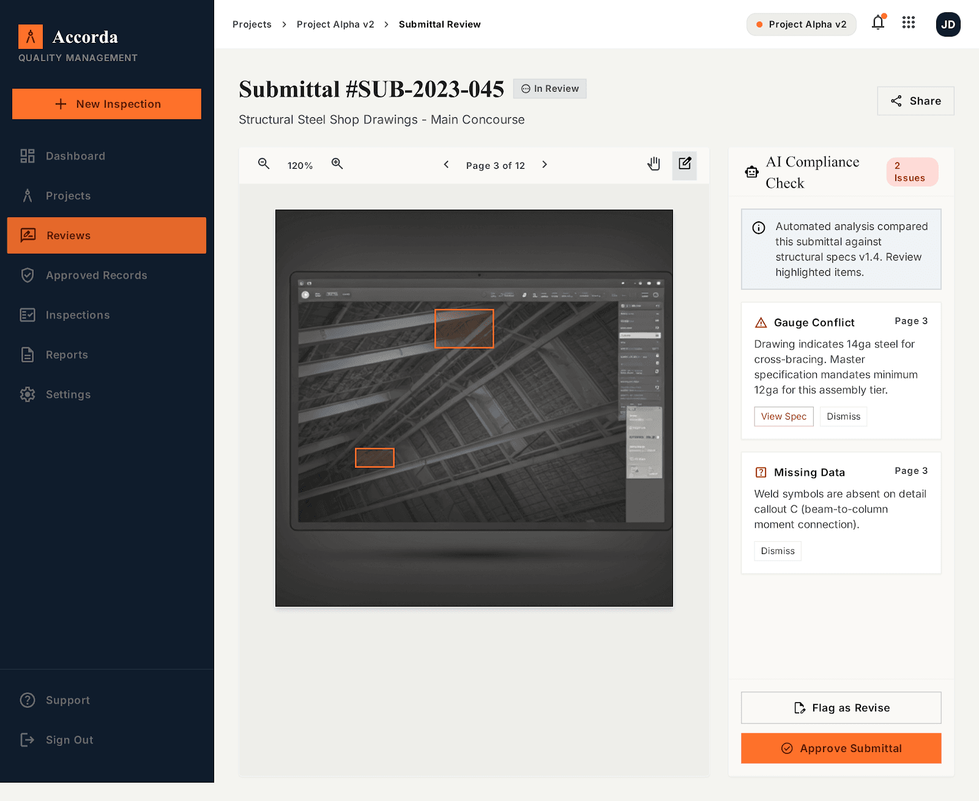Go to next page of drawing
This screenshot has height=801, width=979.
tap(545, 164)
